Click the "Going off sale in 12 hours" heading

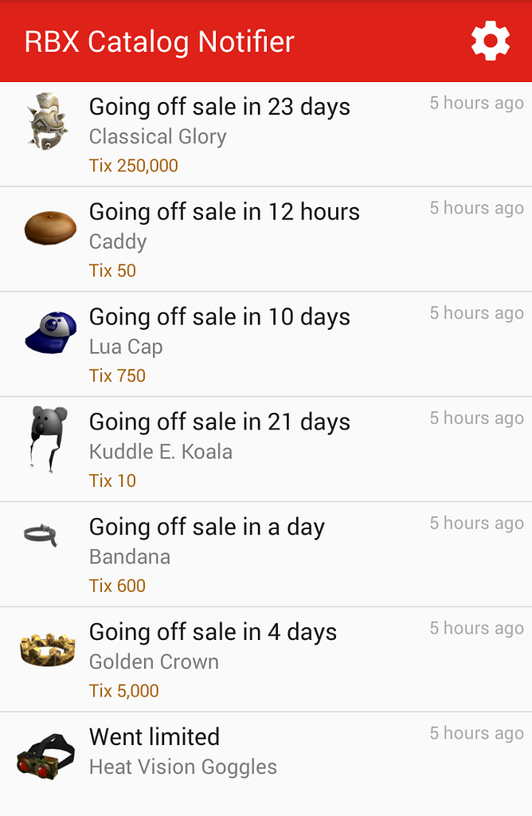tap(225, 212)
